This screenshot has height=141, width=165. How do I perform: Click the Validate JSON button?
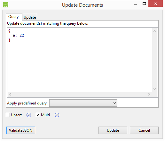click(x=21, y=130)
